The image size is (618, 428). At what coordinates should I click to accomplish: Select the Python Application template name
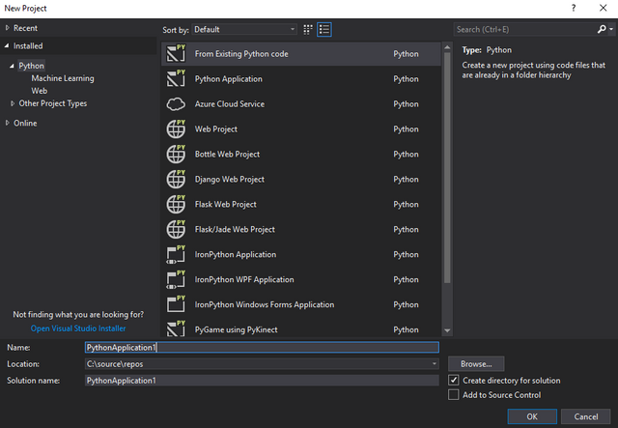tap(228, 79)
